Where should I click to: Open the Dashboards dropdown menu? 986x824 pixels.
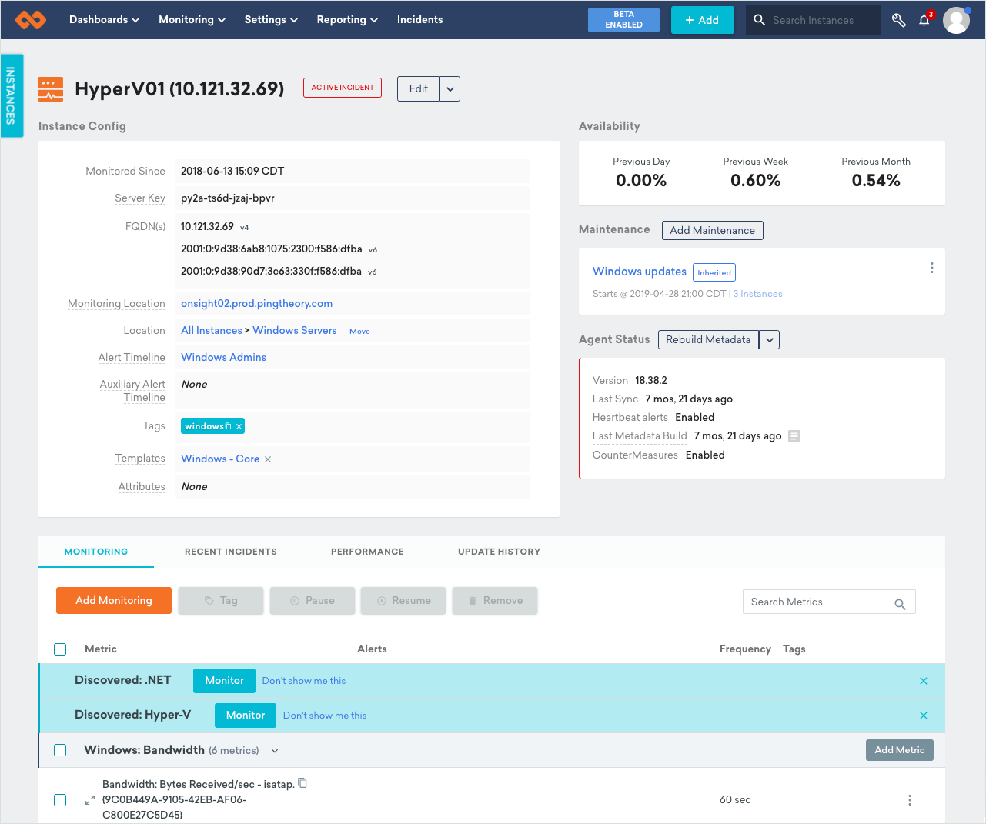pos(104,20)
